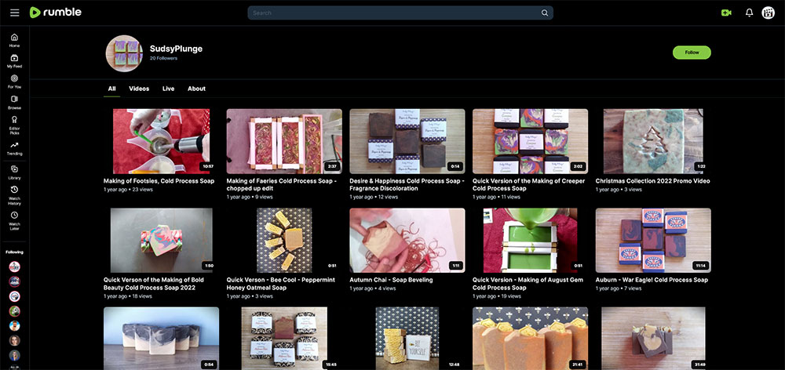
Task: Open second followed channel avatar in sidebar
Action: coord(14,281)
